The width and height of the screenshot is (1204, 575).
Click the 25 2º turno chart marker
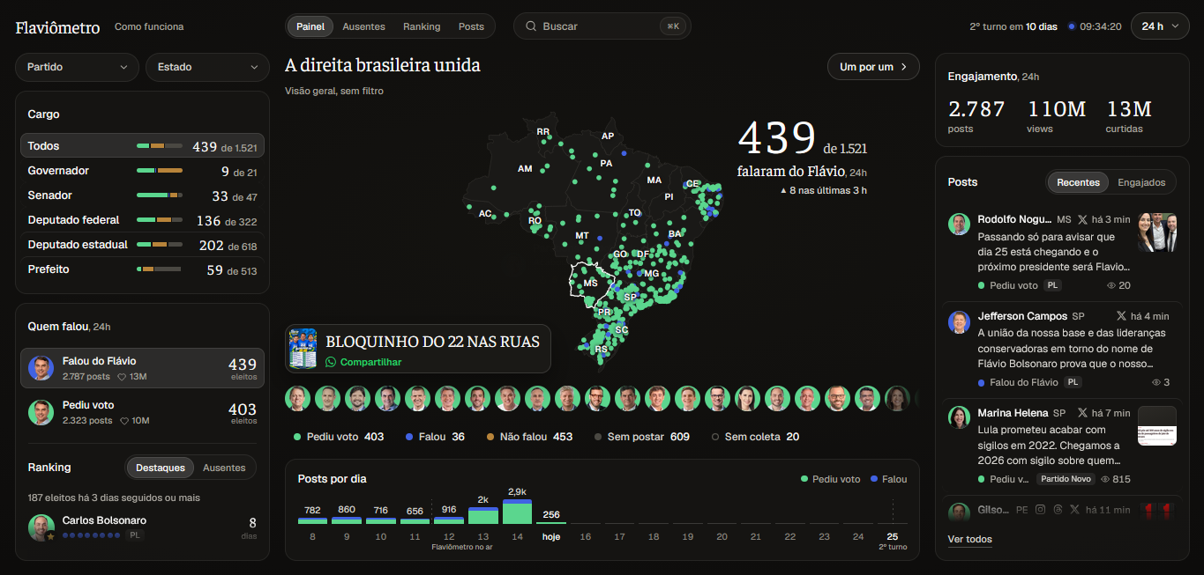(893, 541)
